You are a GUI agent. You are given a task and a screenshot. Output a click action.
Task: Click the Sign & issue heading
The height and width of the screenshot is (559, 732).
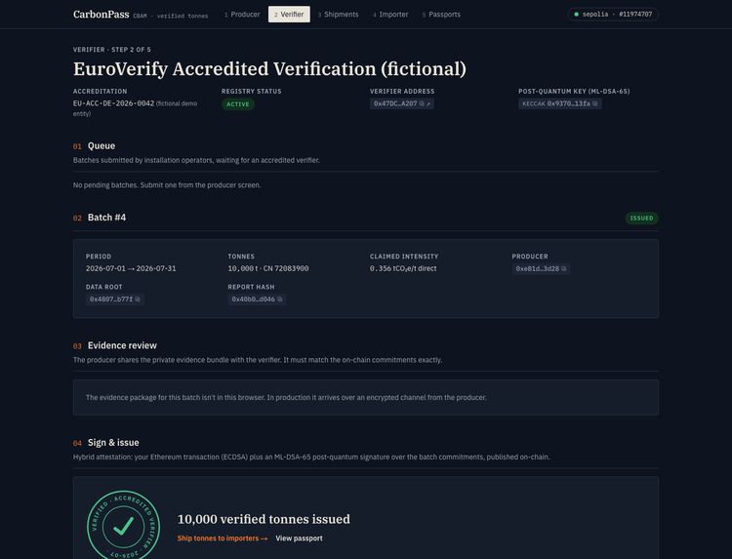pos(113,443)
